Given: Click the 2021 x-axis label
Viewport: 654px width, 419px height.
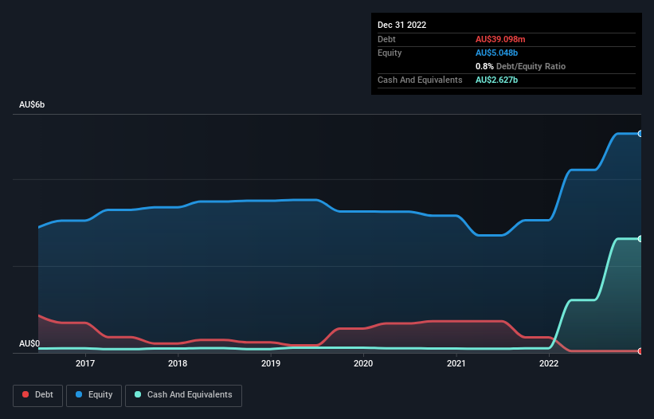Looking at the screenshot, I should coord(456,363).
